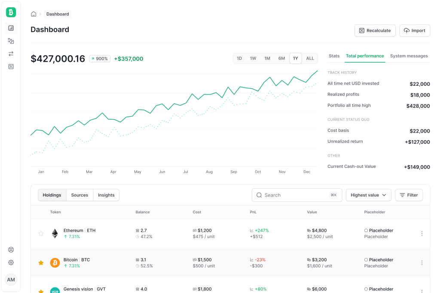This screenshot has height=293, width=440.
Task: Click the green app logo in sidebar
Action: tap(11, 12)
